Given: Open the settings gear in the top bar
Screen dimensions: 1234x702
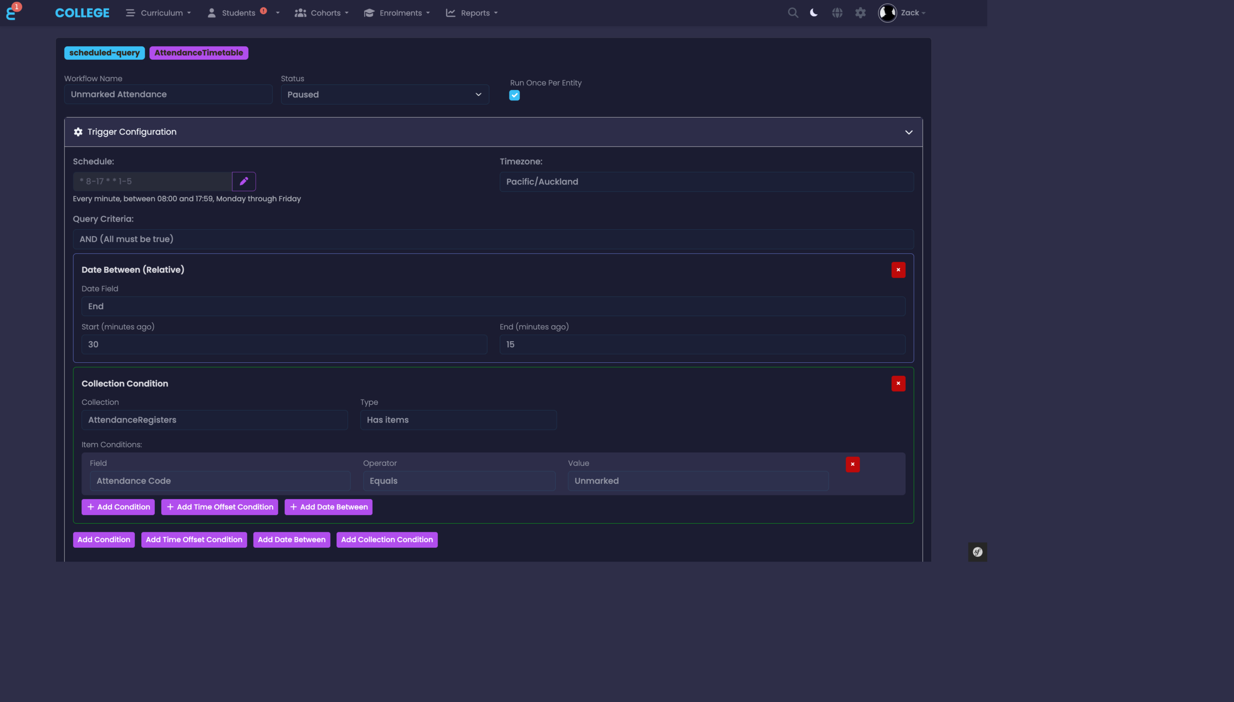Looking at the screenshot, I should click(x=860, y=13).
